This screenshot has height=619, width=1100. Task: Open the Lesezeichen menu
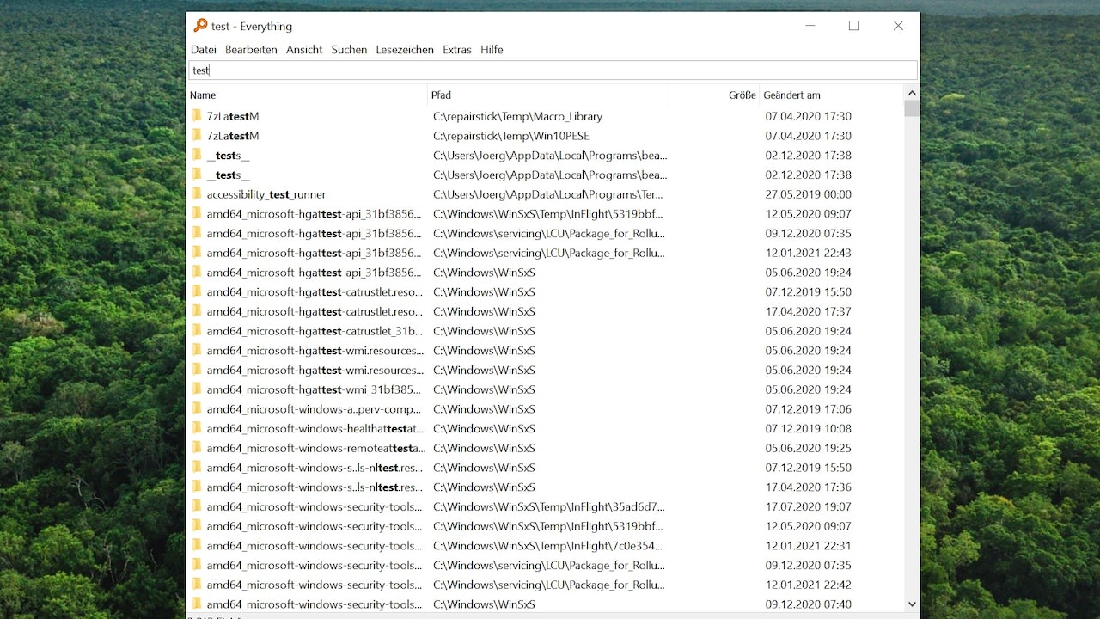click(405, 50)
